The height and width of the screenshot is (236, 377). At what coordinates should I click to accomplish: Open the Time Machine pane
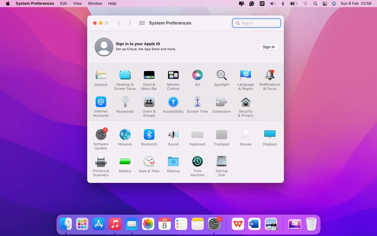coord(197,162)
